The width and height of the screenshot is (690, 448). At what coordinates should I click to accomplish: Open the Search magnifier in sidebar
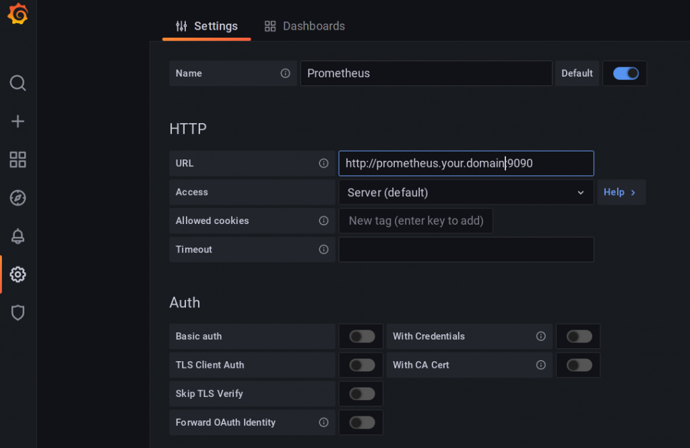click(x=18, y=83)
